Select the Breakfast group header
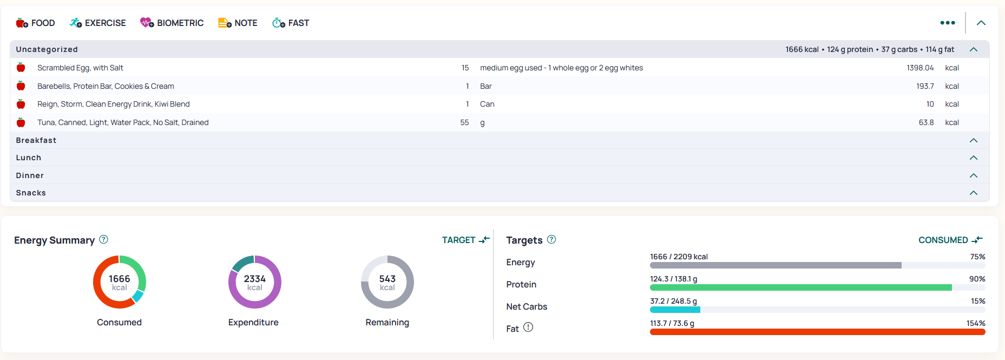The height and width of the screenshot is (360, 1005). [500, 140]
